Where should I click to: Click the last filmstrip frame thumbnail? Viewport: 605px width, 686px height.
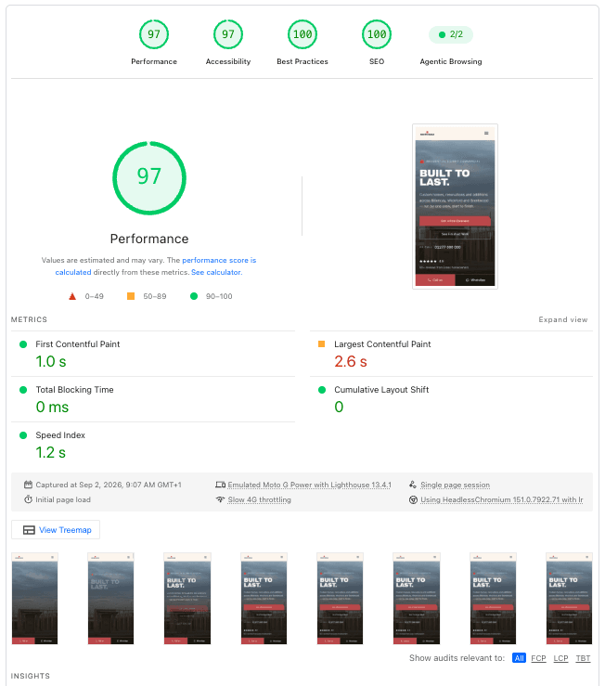pyautogui.click(x=569, y=599)
